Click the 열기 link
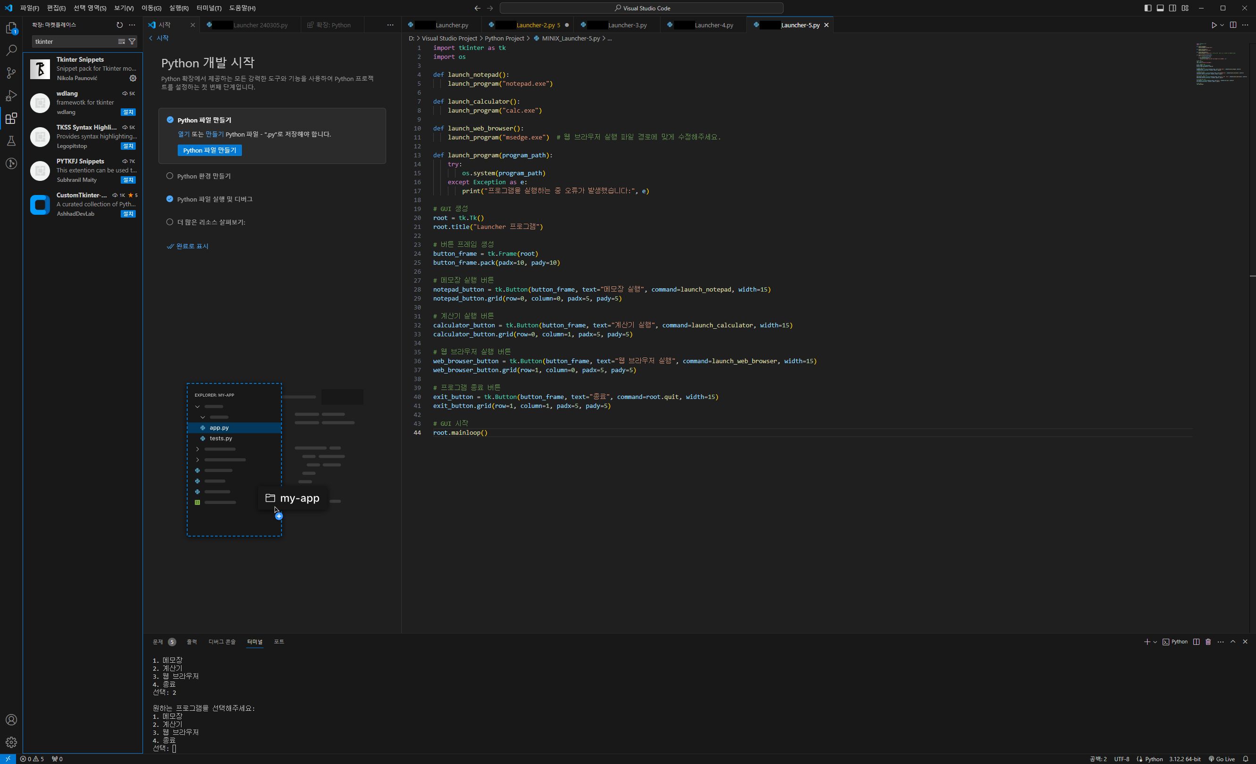1256x764 pixels. point(183,134)
